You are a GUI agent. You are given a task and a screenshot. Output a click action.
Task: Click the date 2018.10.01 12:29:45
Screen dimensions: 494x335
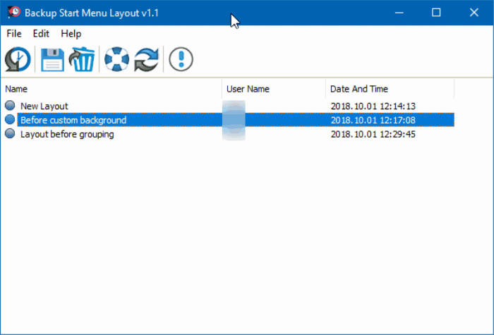click(x=373, y=134)
